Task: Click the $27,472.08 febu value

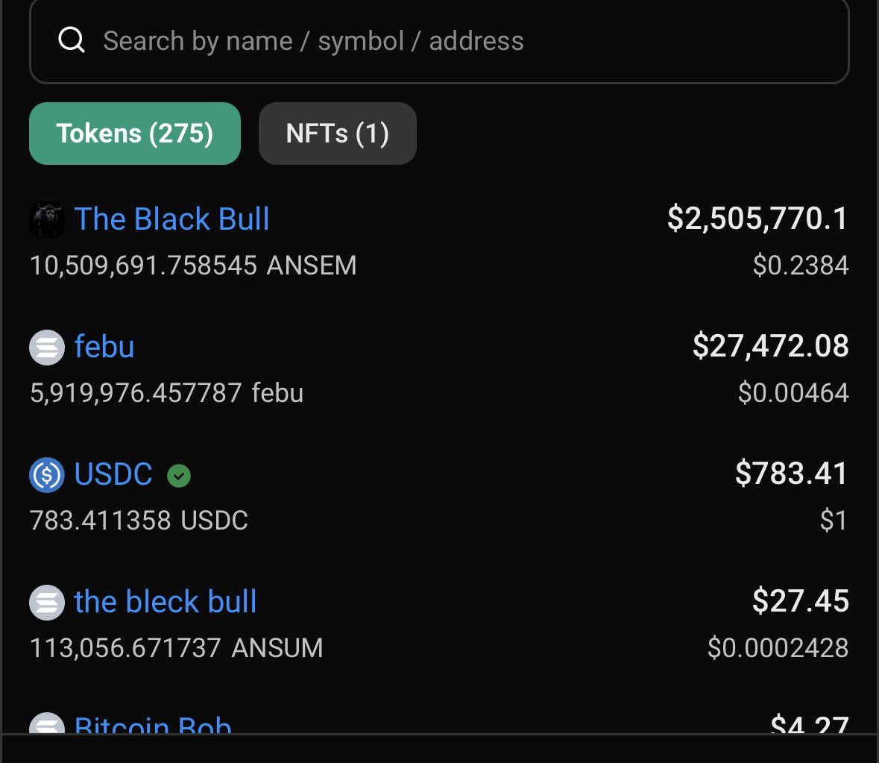Action: point(771,345)
